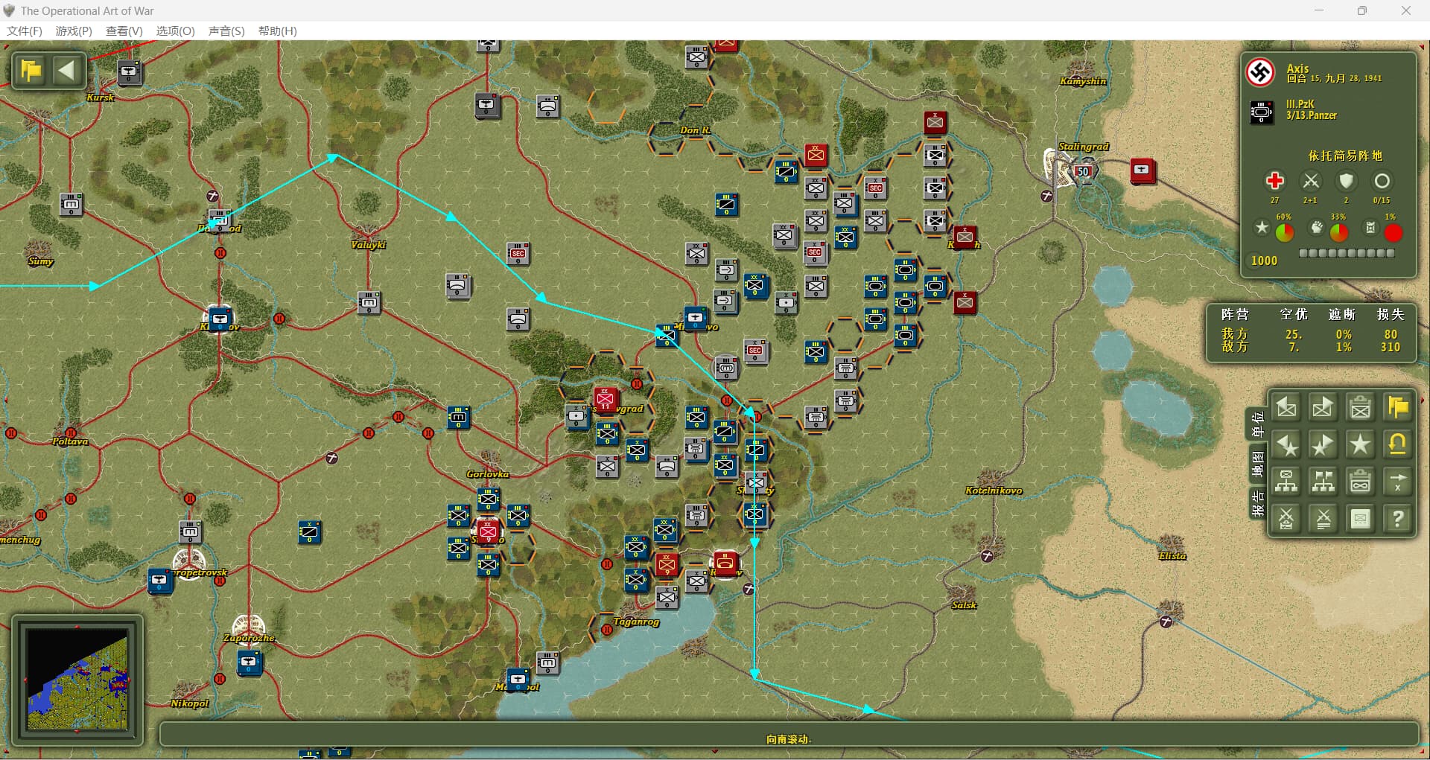1430x760 pixels.
Task: Click the 3/13.Panzer unit counter icon
Action: [1262, 112]
